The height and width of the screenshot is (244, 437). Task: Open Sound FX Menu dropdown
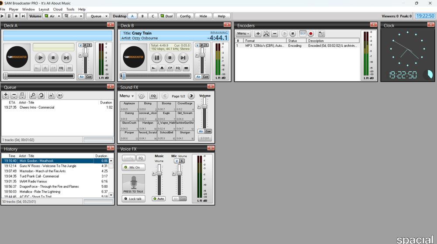click(x=127, y=96)
